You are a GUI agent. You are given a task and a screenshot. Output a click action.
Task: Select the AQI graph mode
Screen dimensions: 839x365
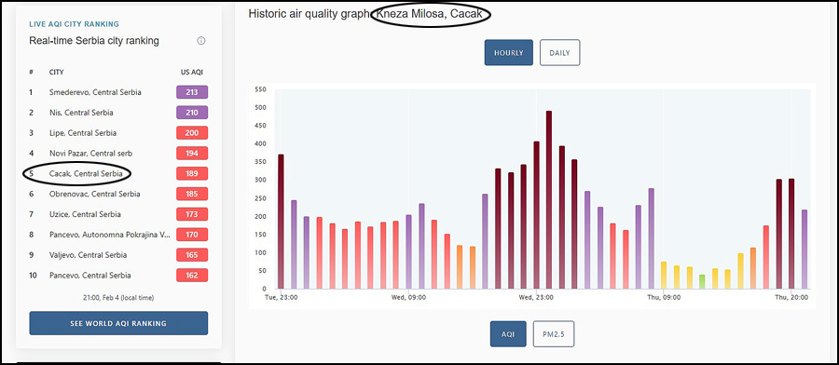pos(508,334)
